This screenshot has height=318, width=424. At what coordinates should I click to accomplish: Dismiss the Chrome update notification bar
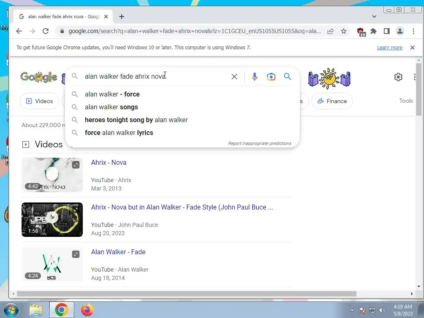coord(412,48)
